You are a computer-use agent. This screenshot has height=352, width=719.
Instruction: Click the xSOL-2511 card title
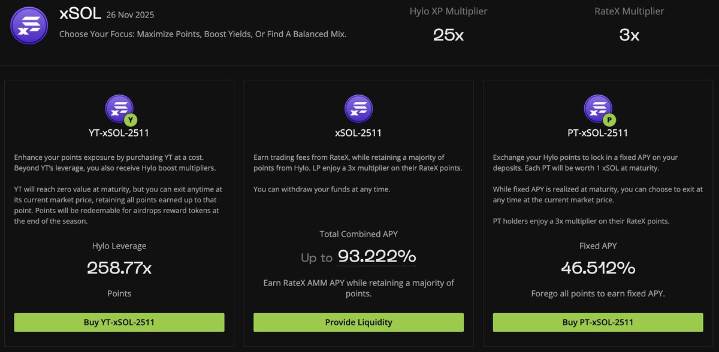click(358, 133)
